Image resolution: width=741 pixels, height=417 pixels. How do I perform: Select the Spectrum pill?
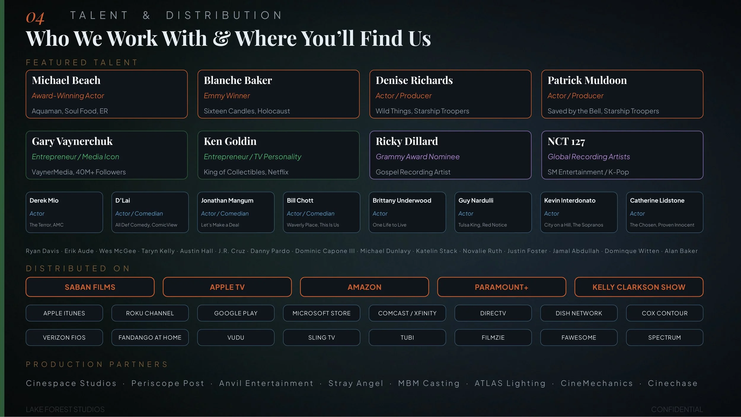coord(665,337)
